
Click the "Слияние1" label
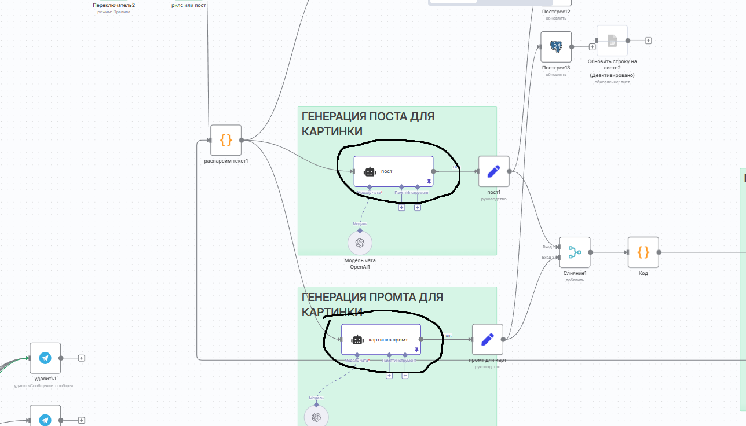575,273
